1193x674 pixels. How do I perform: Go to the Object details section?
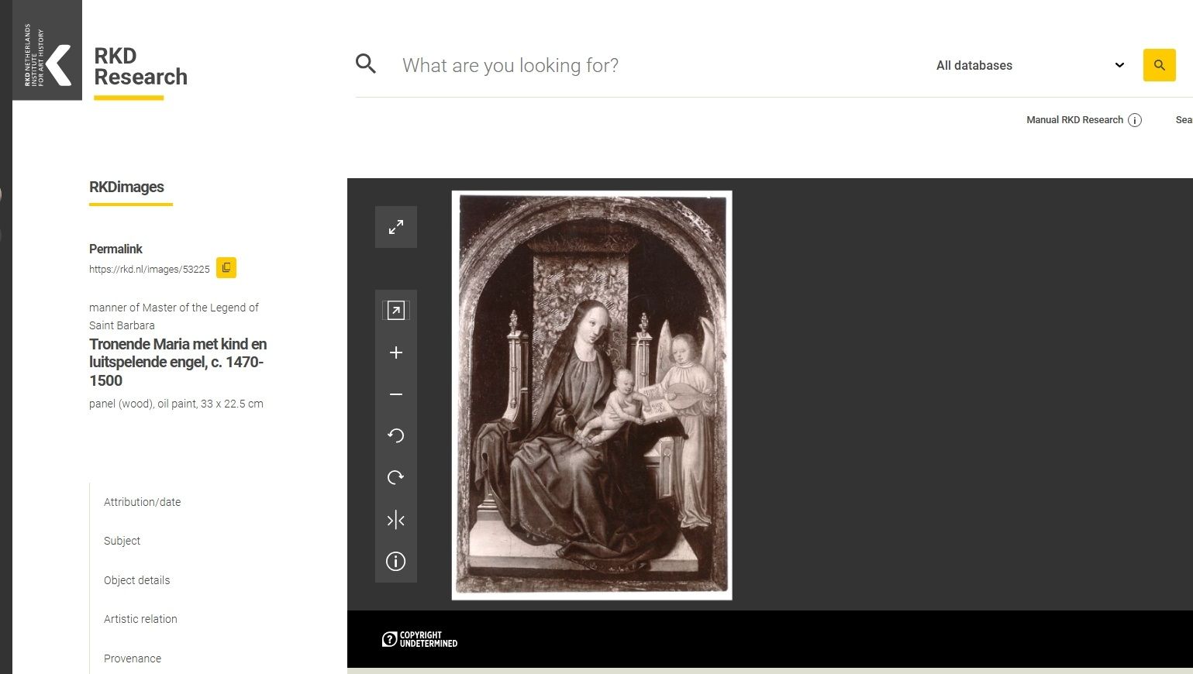(137, 580)
